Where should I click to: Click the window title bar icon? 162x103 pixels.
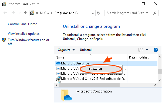[x=4, y=4]
